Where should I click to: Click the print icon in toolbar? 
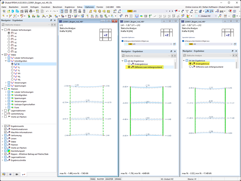coord(31,11)
